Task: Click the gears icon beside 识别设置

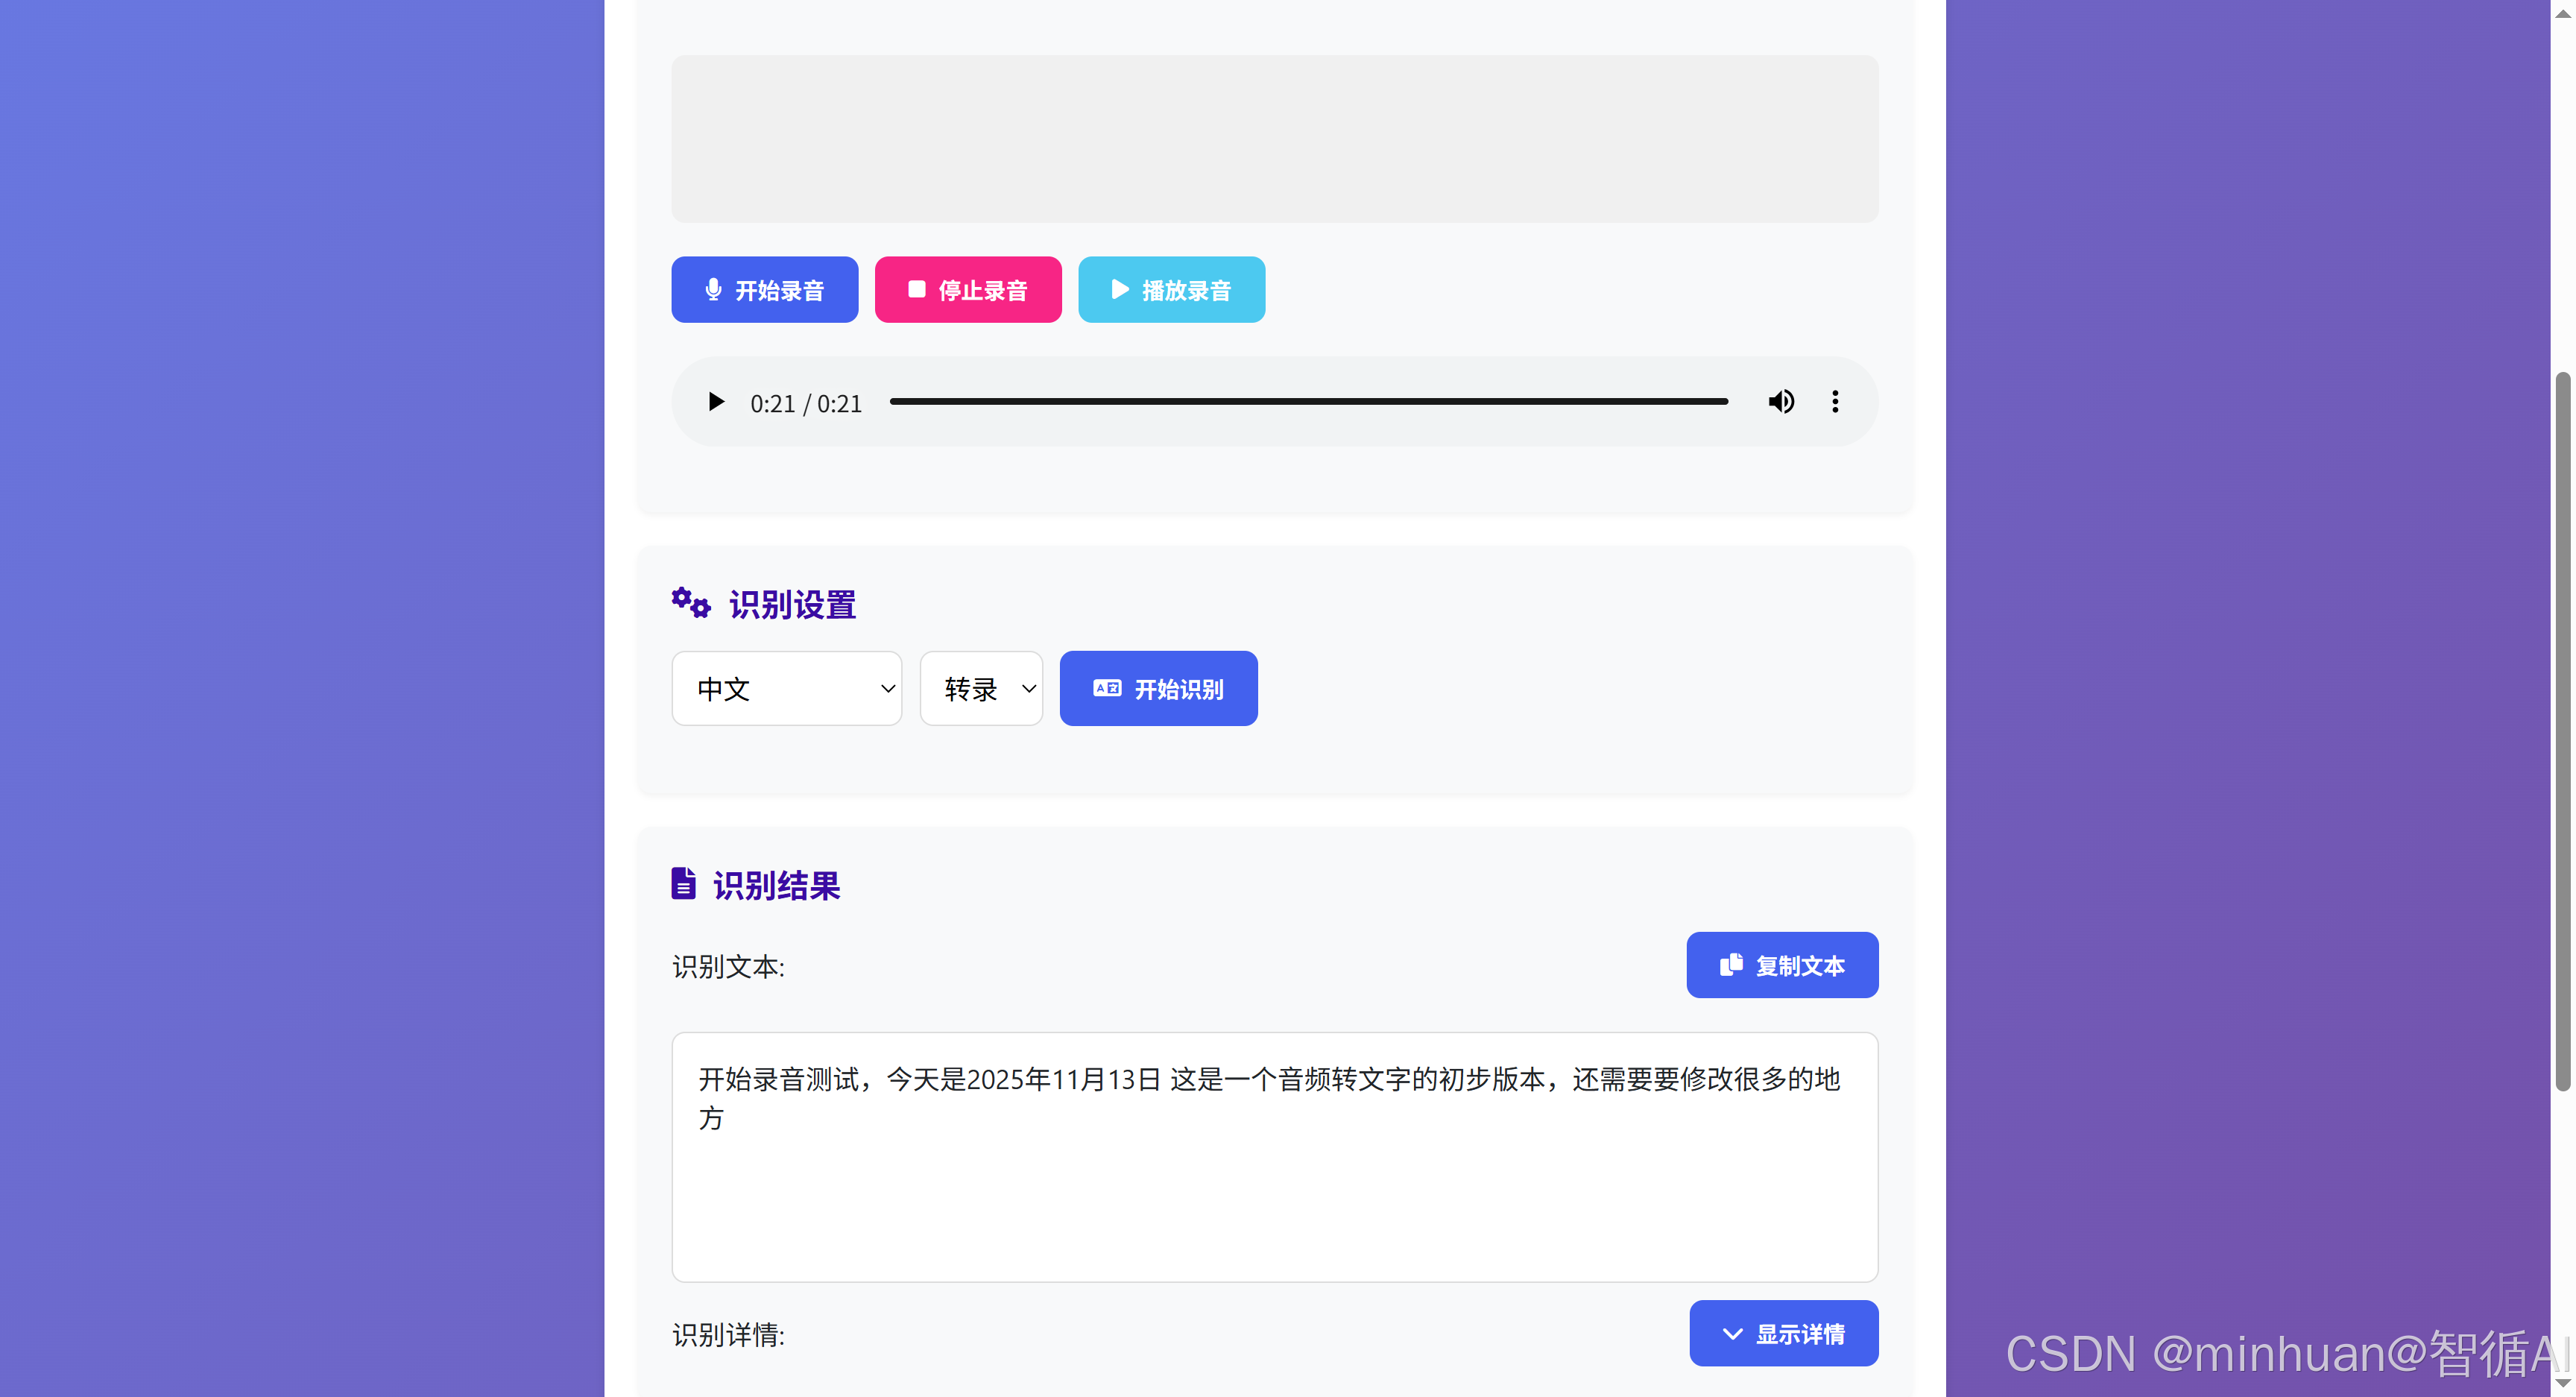Action: [x=690, y=603]
